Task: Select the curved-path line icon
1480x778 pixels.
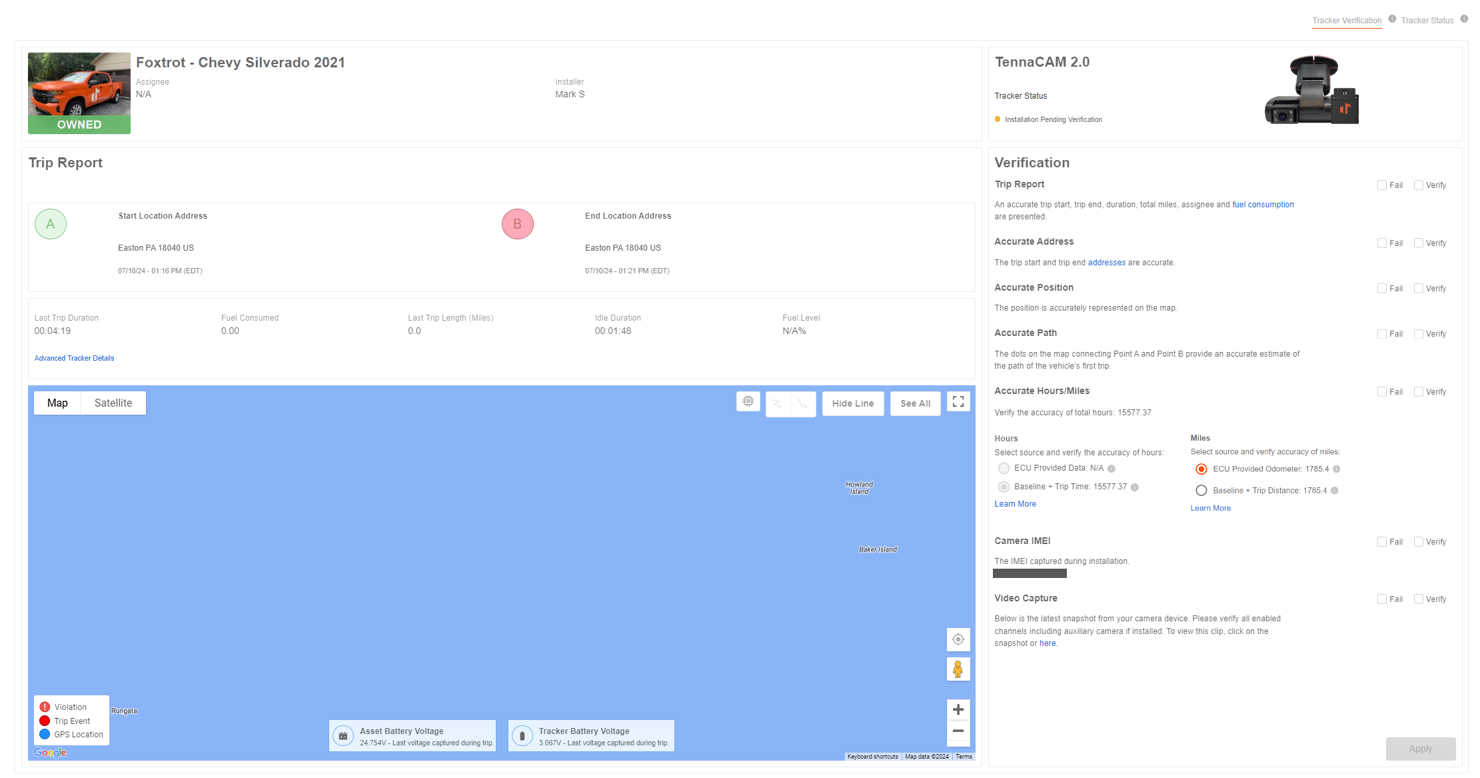Action: [x=803, y=403]
